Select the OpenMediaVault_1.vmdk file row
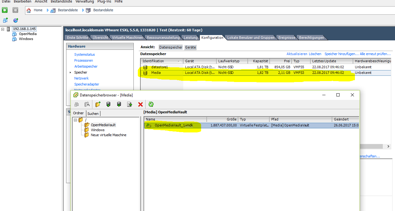The height and width of the screenshot is (211, 395). coord(252,125)
